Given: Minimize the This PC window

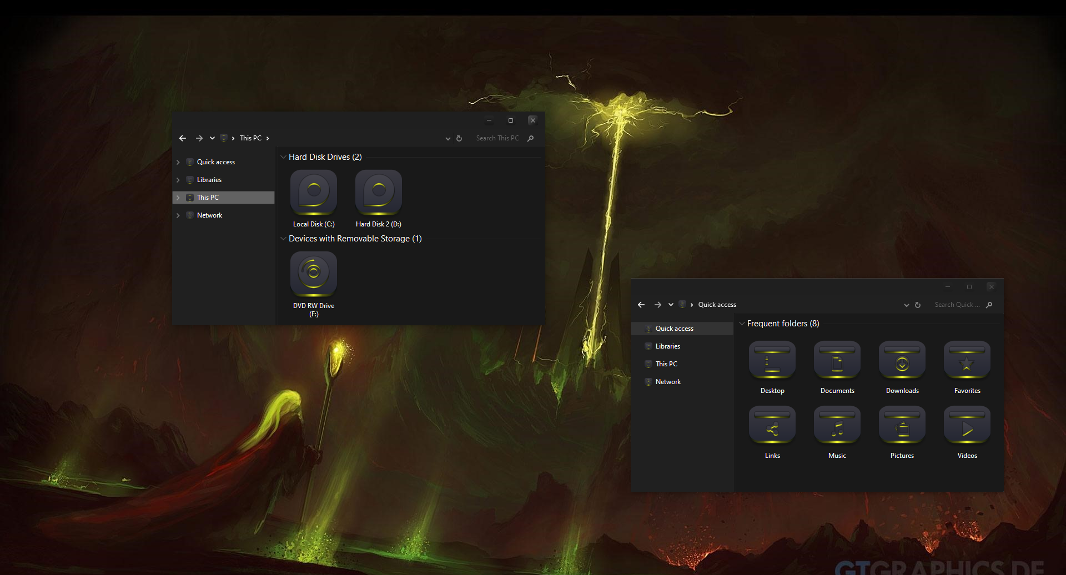Looking at the screenshot, I should coord(489,120).
